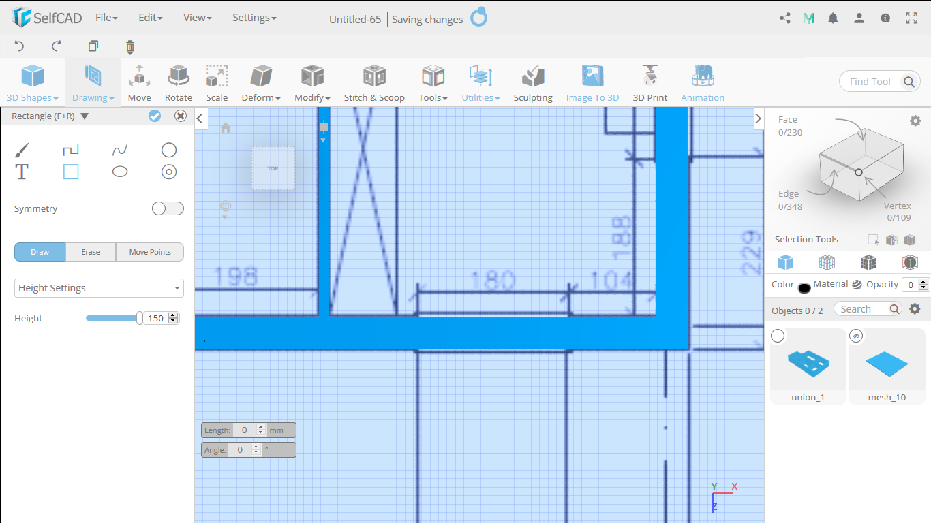Open the Drawing dropdown
The height and width of the screenshot is (523, 931).
click(93, 83)
